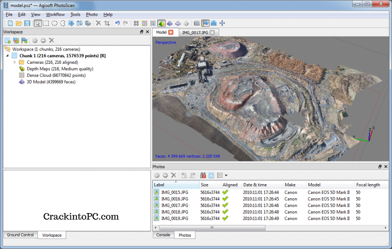Select the Navigation arrow tool
Screen dimensions: 392x249
point(38,23)
